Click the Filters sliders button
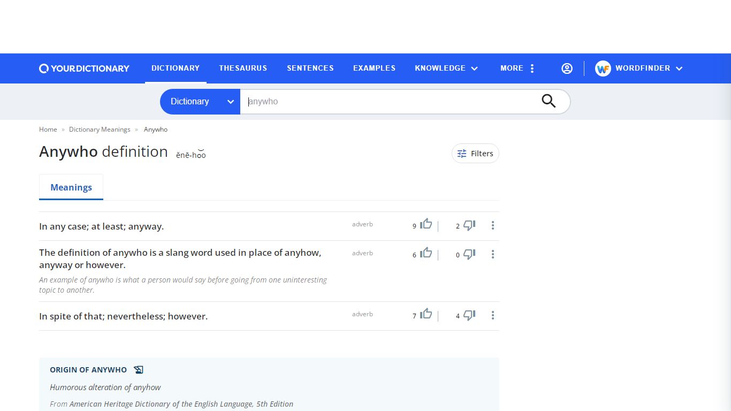The height and width of the screenshot is (411, 731). (475, 154)
